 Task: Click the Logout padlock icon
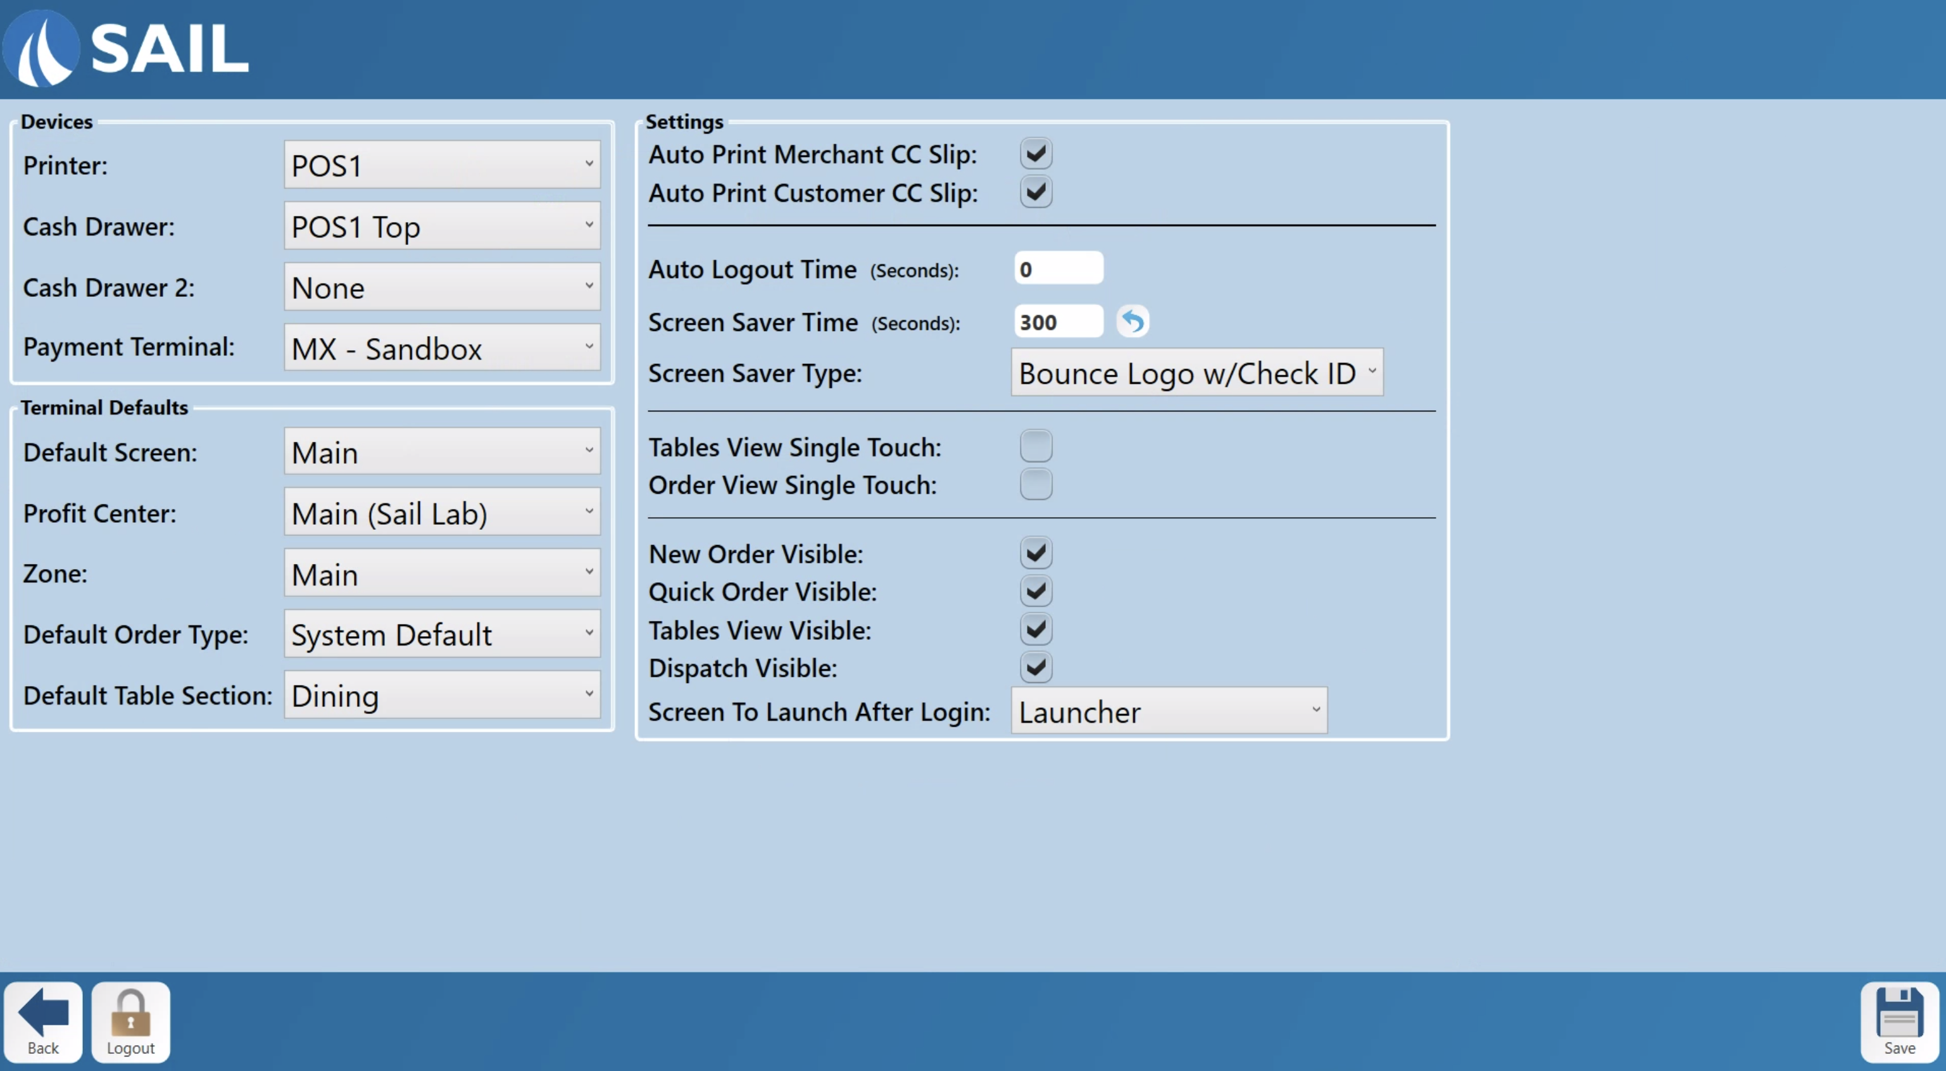point(130,1013)
